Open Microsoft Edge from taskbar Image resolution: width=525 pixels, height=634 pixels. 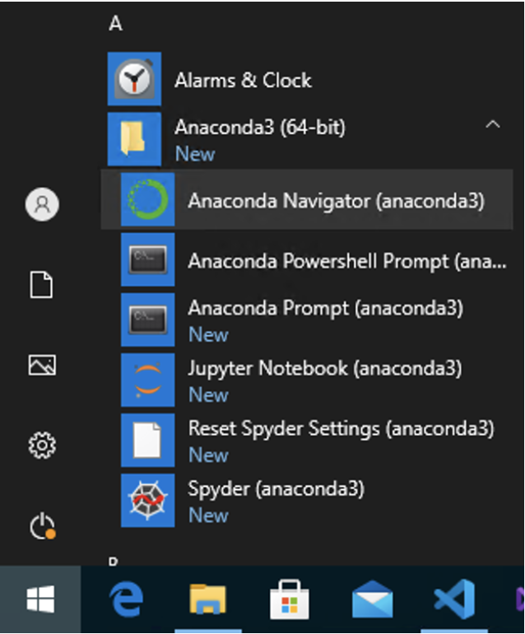click(126, 601)
